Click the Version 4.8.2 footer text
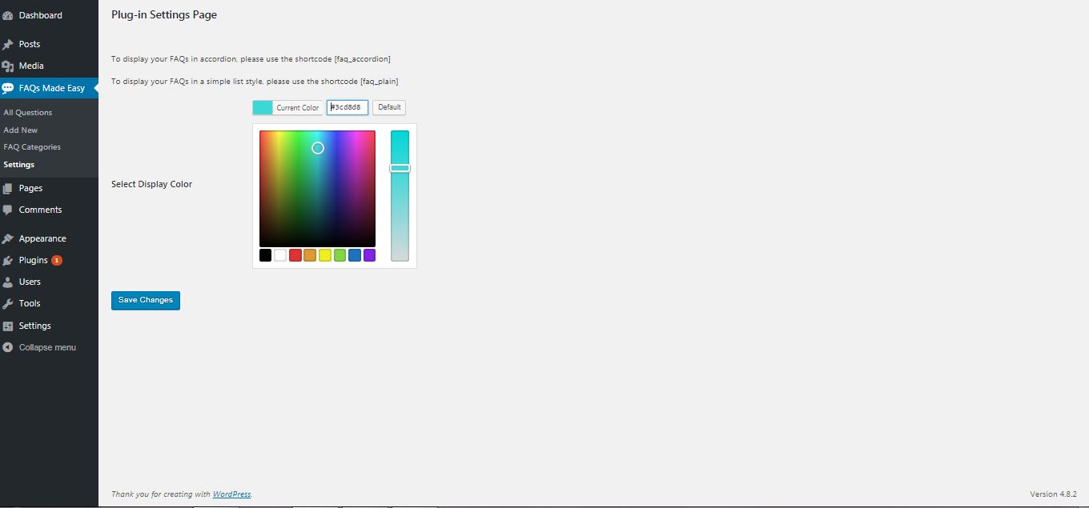 (1053, 494)
